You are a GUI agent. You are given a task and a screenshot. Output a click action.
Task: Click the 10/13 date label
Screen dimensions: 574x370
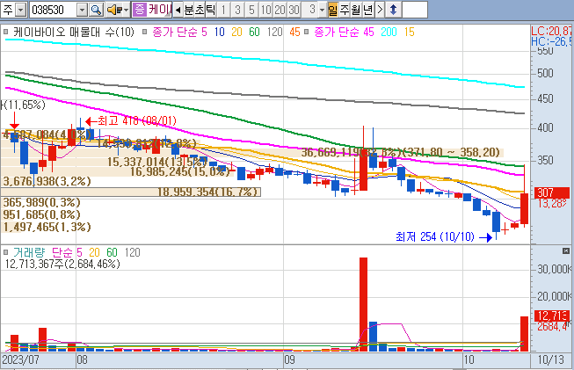(551, 359)
